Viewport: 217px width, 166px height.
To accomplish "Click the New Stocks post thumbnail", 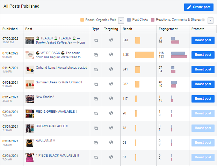I will tap(30, 99).
